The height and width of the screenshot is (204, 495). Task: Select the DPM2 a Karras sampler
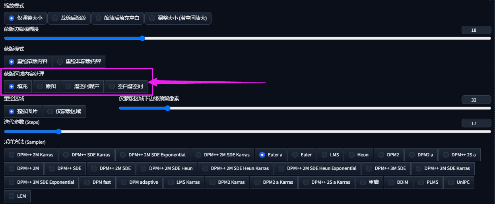click(x=274, y=182)
